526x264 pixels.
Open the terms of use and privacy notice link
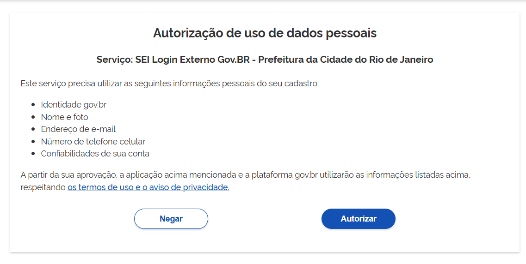pos(148,187)
